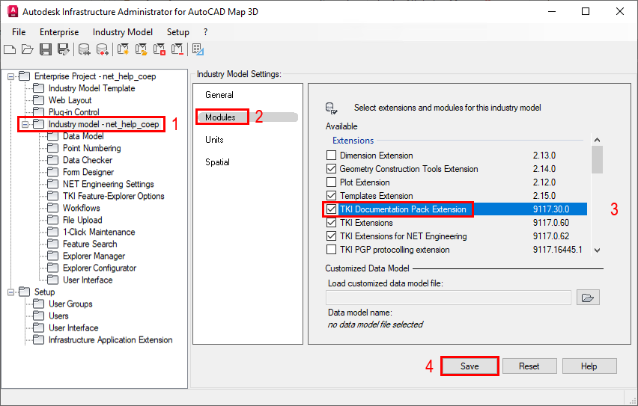Click the database connect toolbar icon
Image resolution: width=638 pixels, height=406 pixels.
tap(84, 50)
